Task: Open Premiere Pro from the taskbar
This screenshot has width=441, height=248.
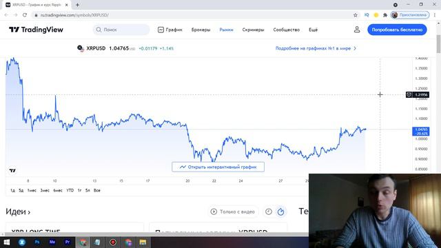Action: [x=68, y=242]
